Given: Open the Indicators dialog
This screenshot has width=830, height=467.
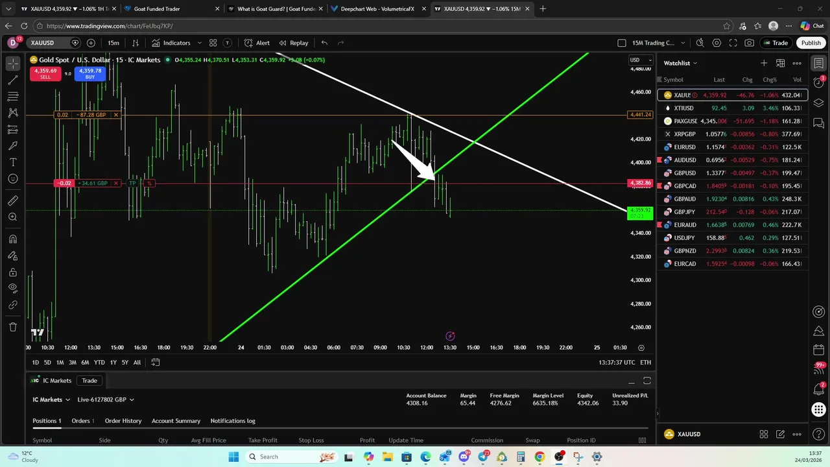Looking at the screenshot, I should point(171,43).
